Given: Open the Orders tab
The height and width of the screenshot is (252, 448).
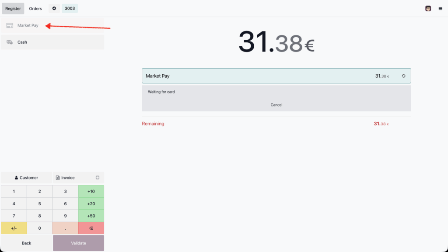Looking at the screenshot, I should click(x=35, y=9).
